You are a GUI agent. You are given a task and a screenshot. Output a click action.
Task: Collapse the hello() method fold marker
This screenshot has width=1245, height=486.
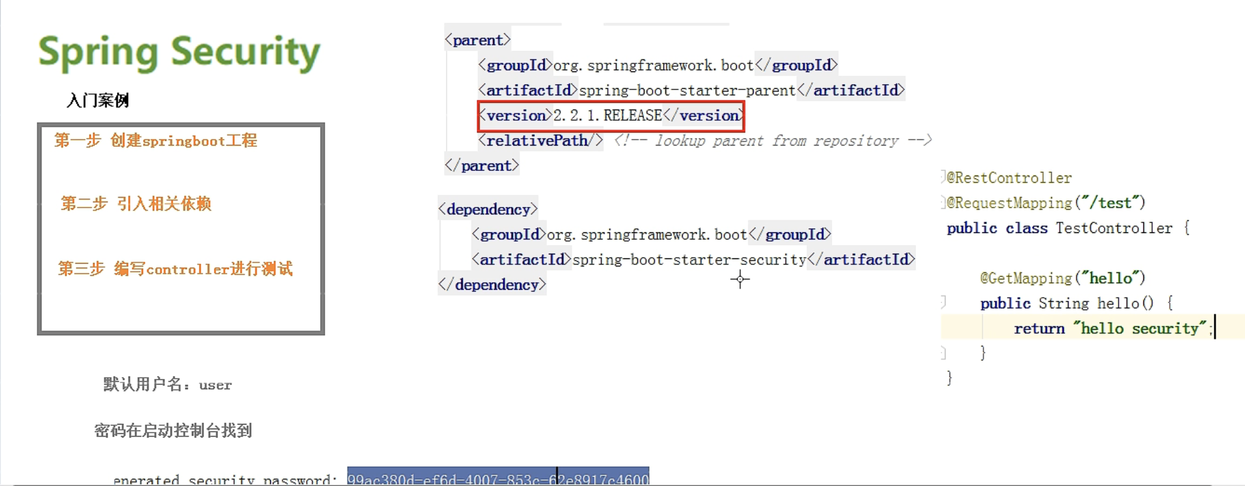(943, 302)
